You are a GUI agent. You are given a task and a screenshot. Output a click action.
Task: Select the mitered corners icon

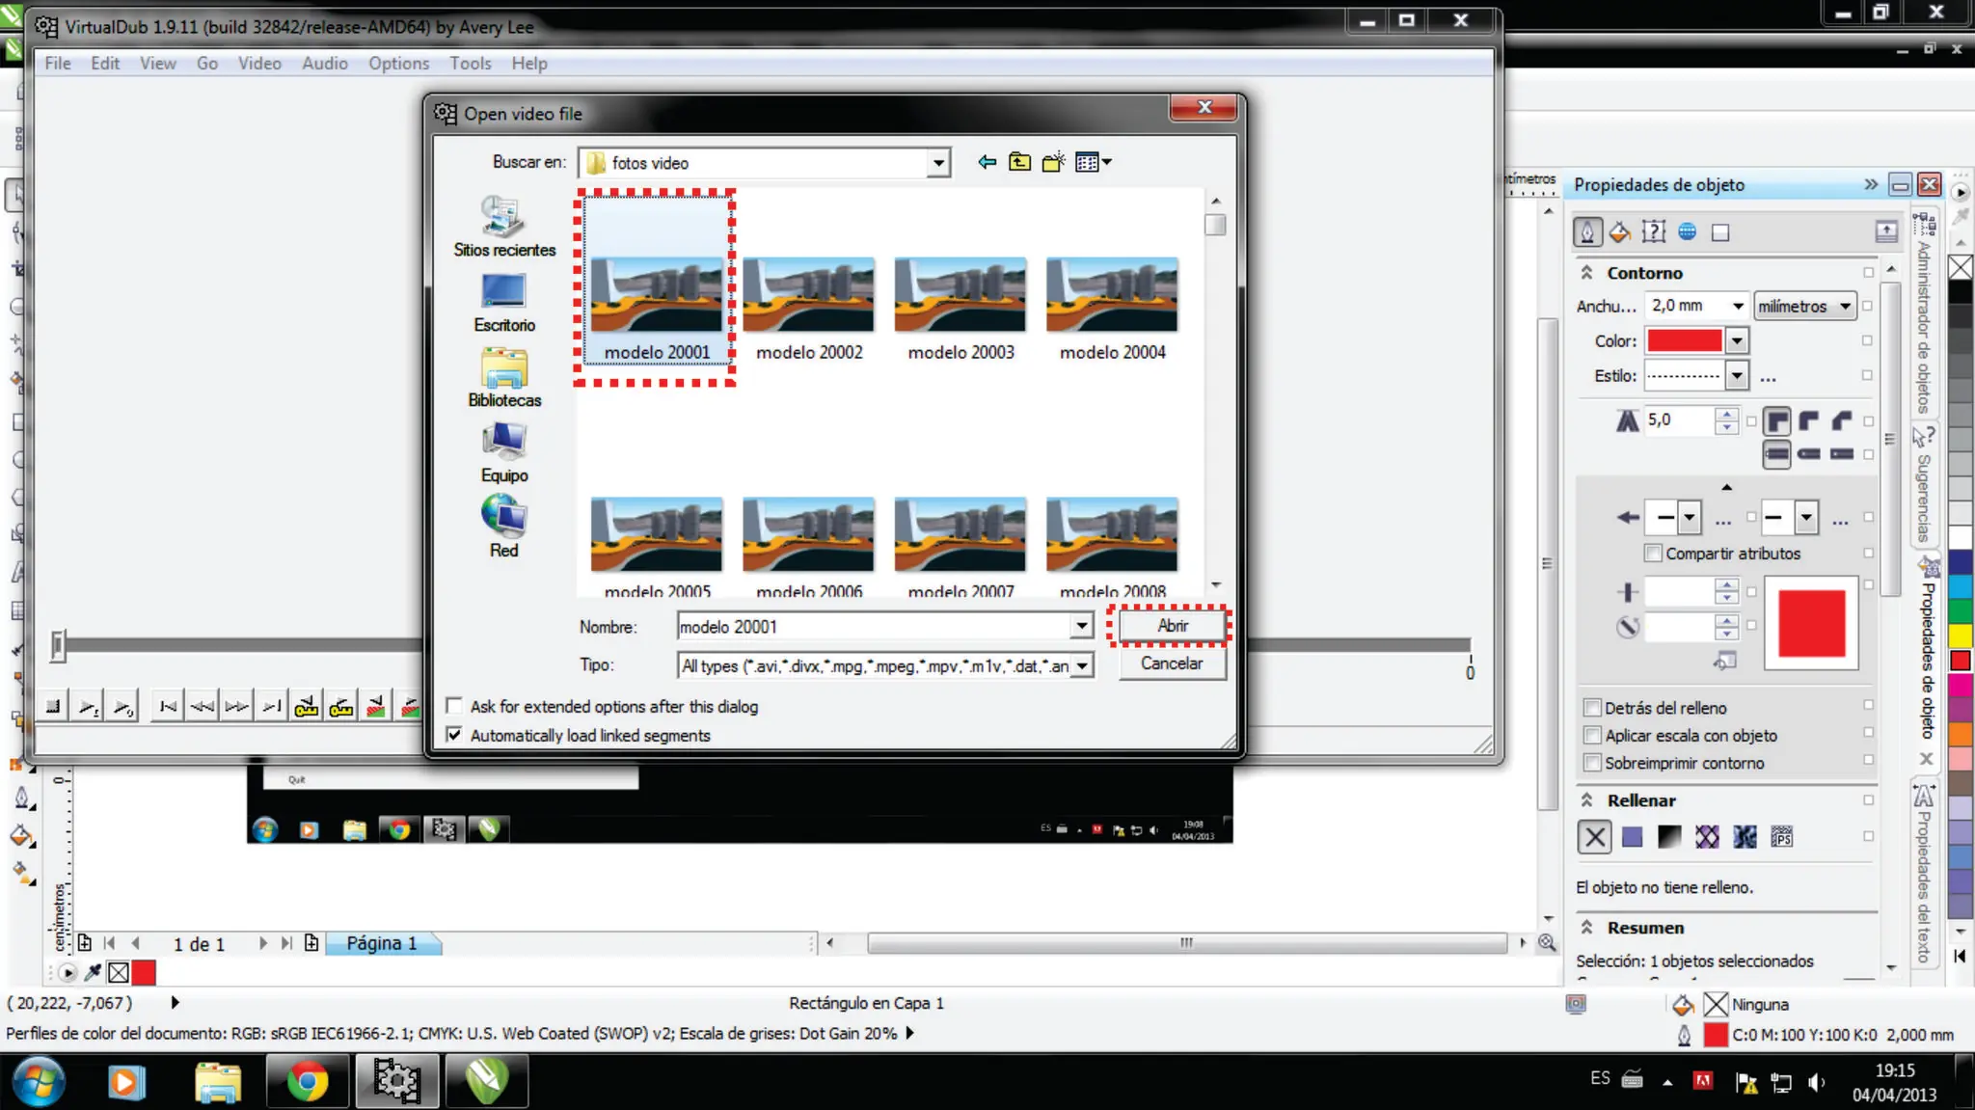tap(1777, 420)
